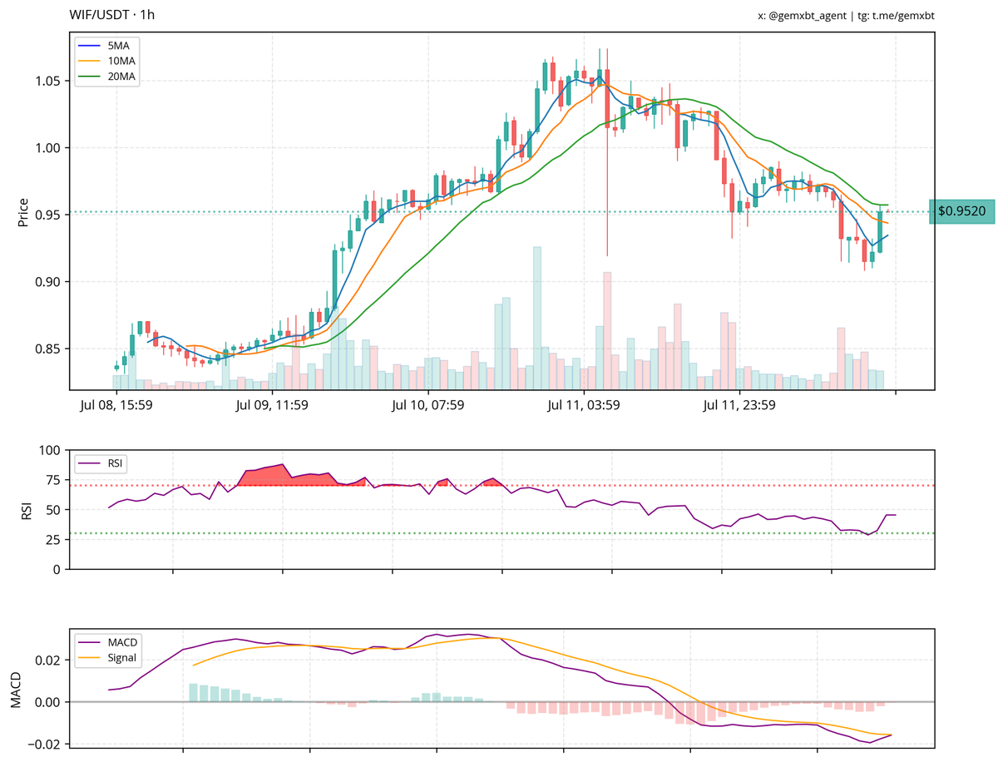Click the WIF/USDT · 1h chart title
The image size is (998, 762).
112,15
